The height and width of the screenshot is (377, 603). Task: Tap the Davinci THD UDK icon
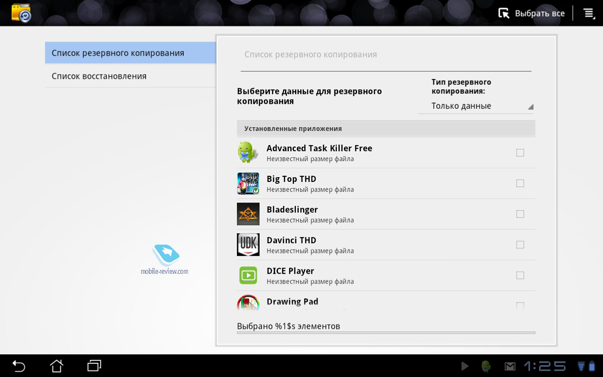click(248, 245)
